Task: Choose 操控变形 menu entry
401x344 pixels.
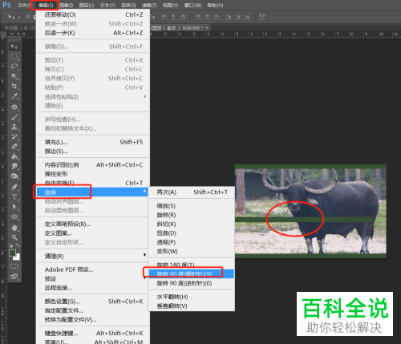Action: tap(93, 174)
